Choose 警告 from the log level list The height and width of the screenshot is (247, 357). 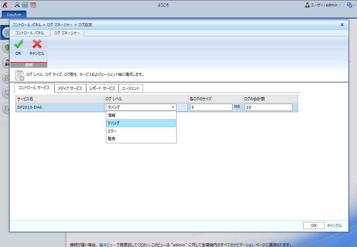(141, 139)
